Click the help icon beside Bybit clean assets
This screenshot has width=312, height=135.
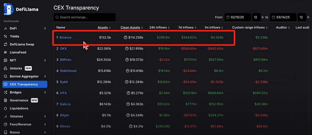[127, 82]
